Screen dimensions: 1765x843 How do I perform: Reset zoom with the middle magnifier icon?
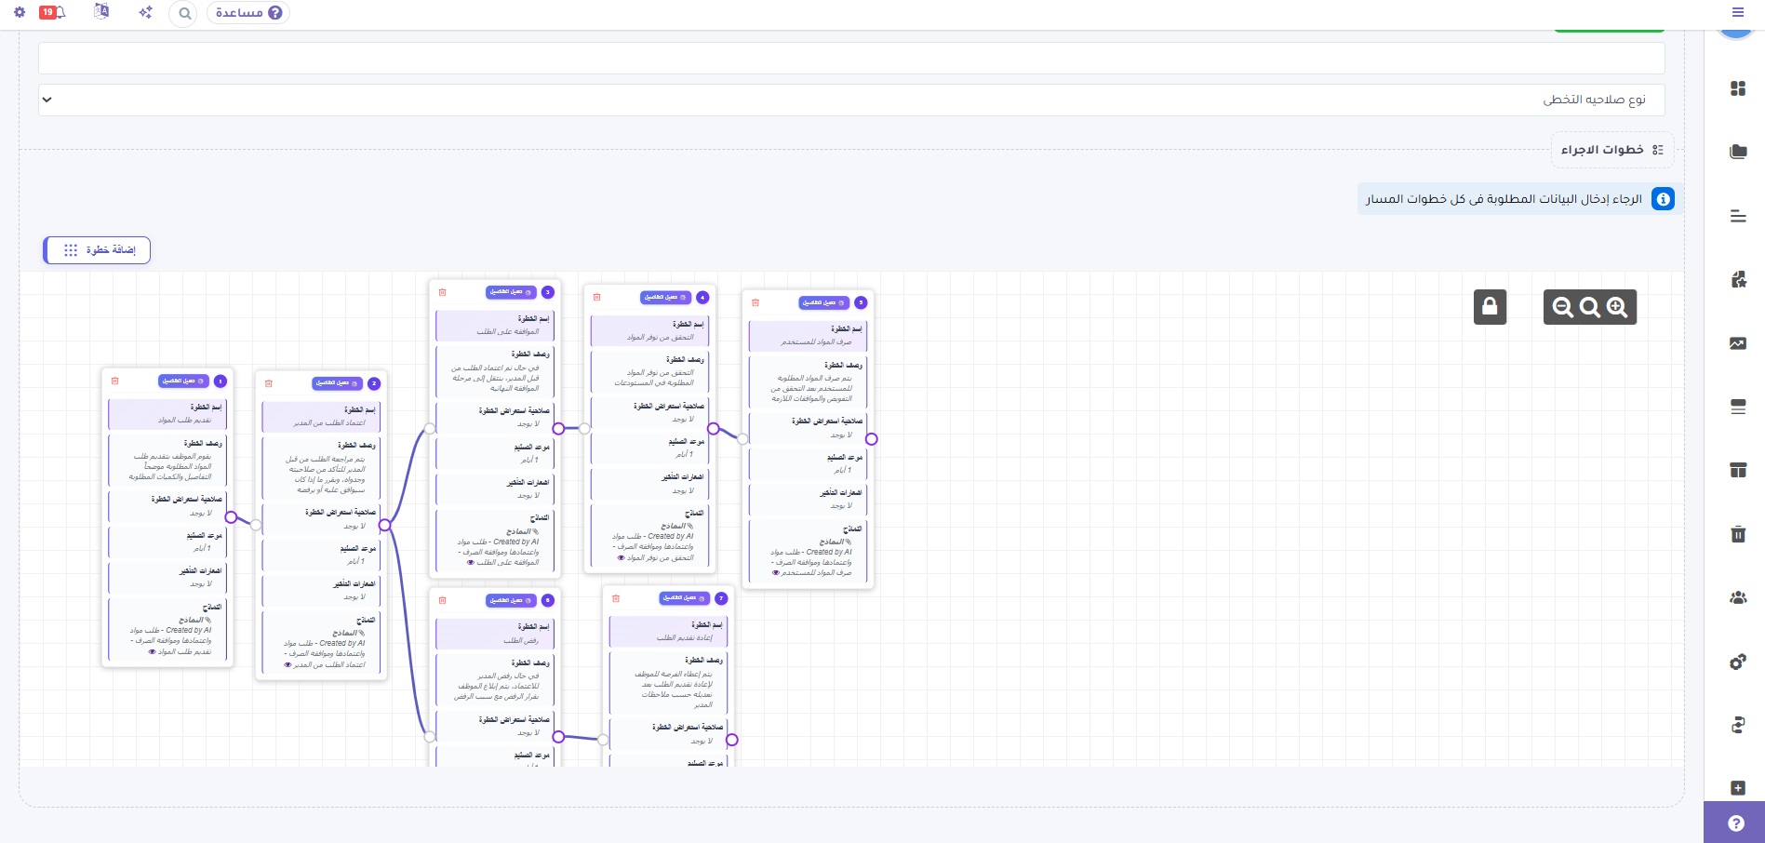click(1590, 307)
